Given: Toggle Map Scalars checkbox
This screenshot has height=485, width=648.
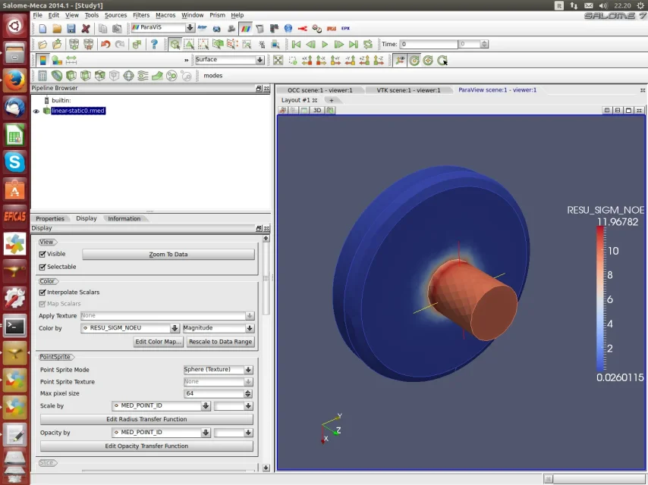Looking at the screenshot, I should [x=42, y=304].
